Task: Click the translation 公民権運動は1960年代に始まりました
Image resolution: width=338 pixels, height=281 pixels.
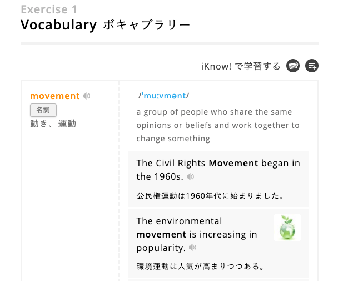Action: click(x=210, y=195)
